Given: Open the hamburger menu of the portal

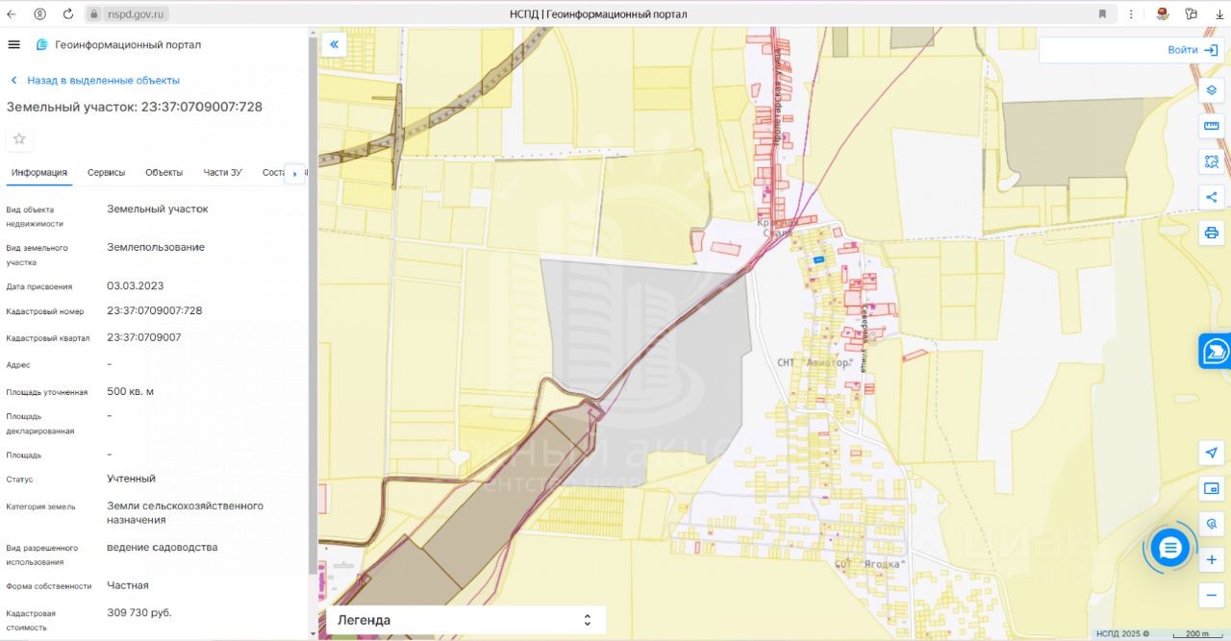Looking at the screenshot, I should (13, 44).
